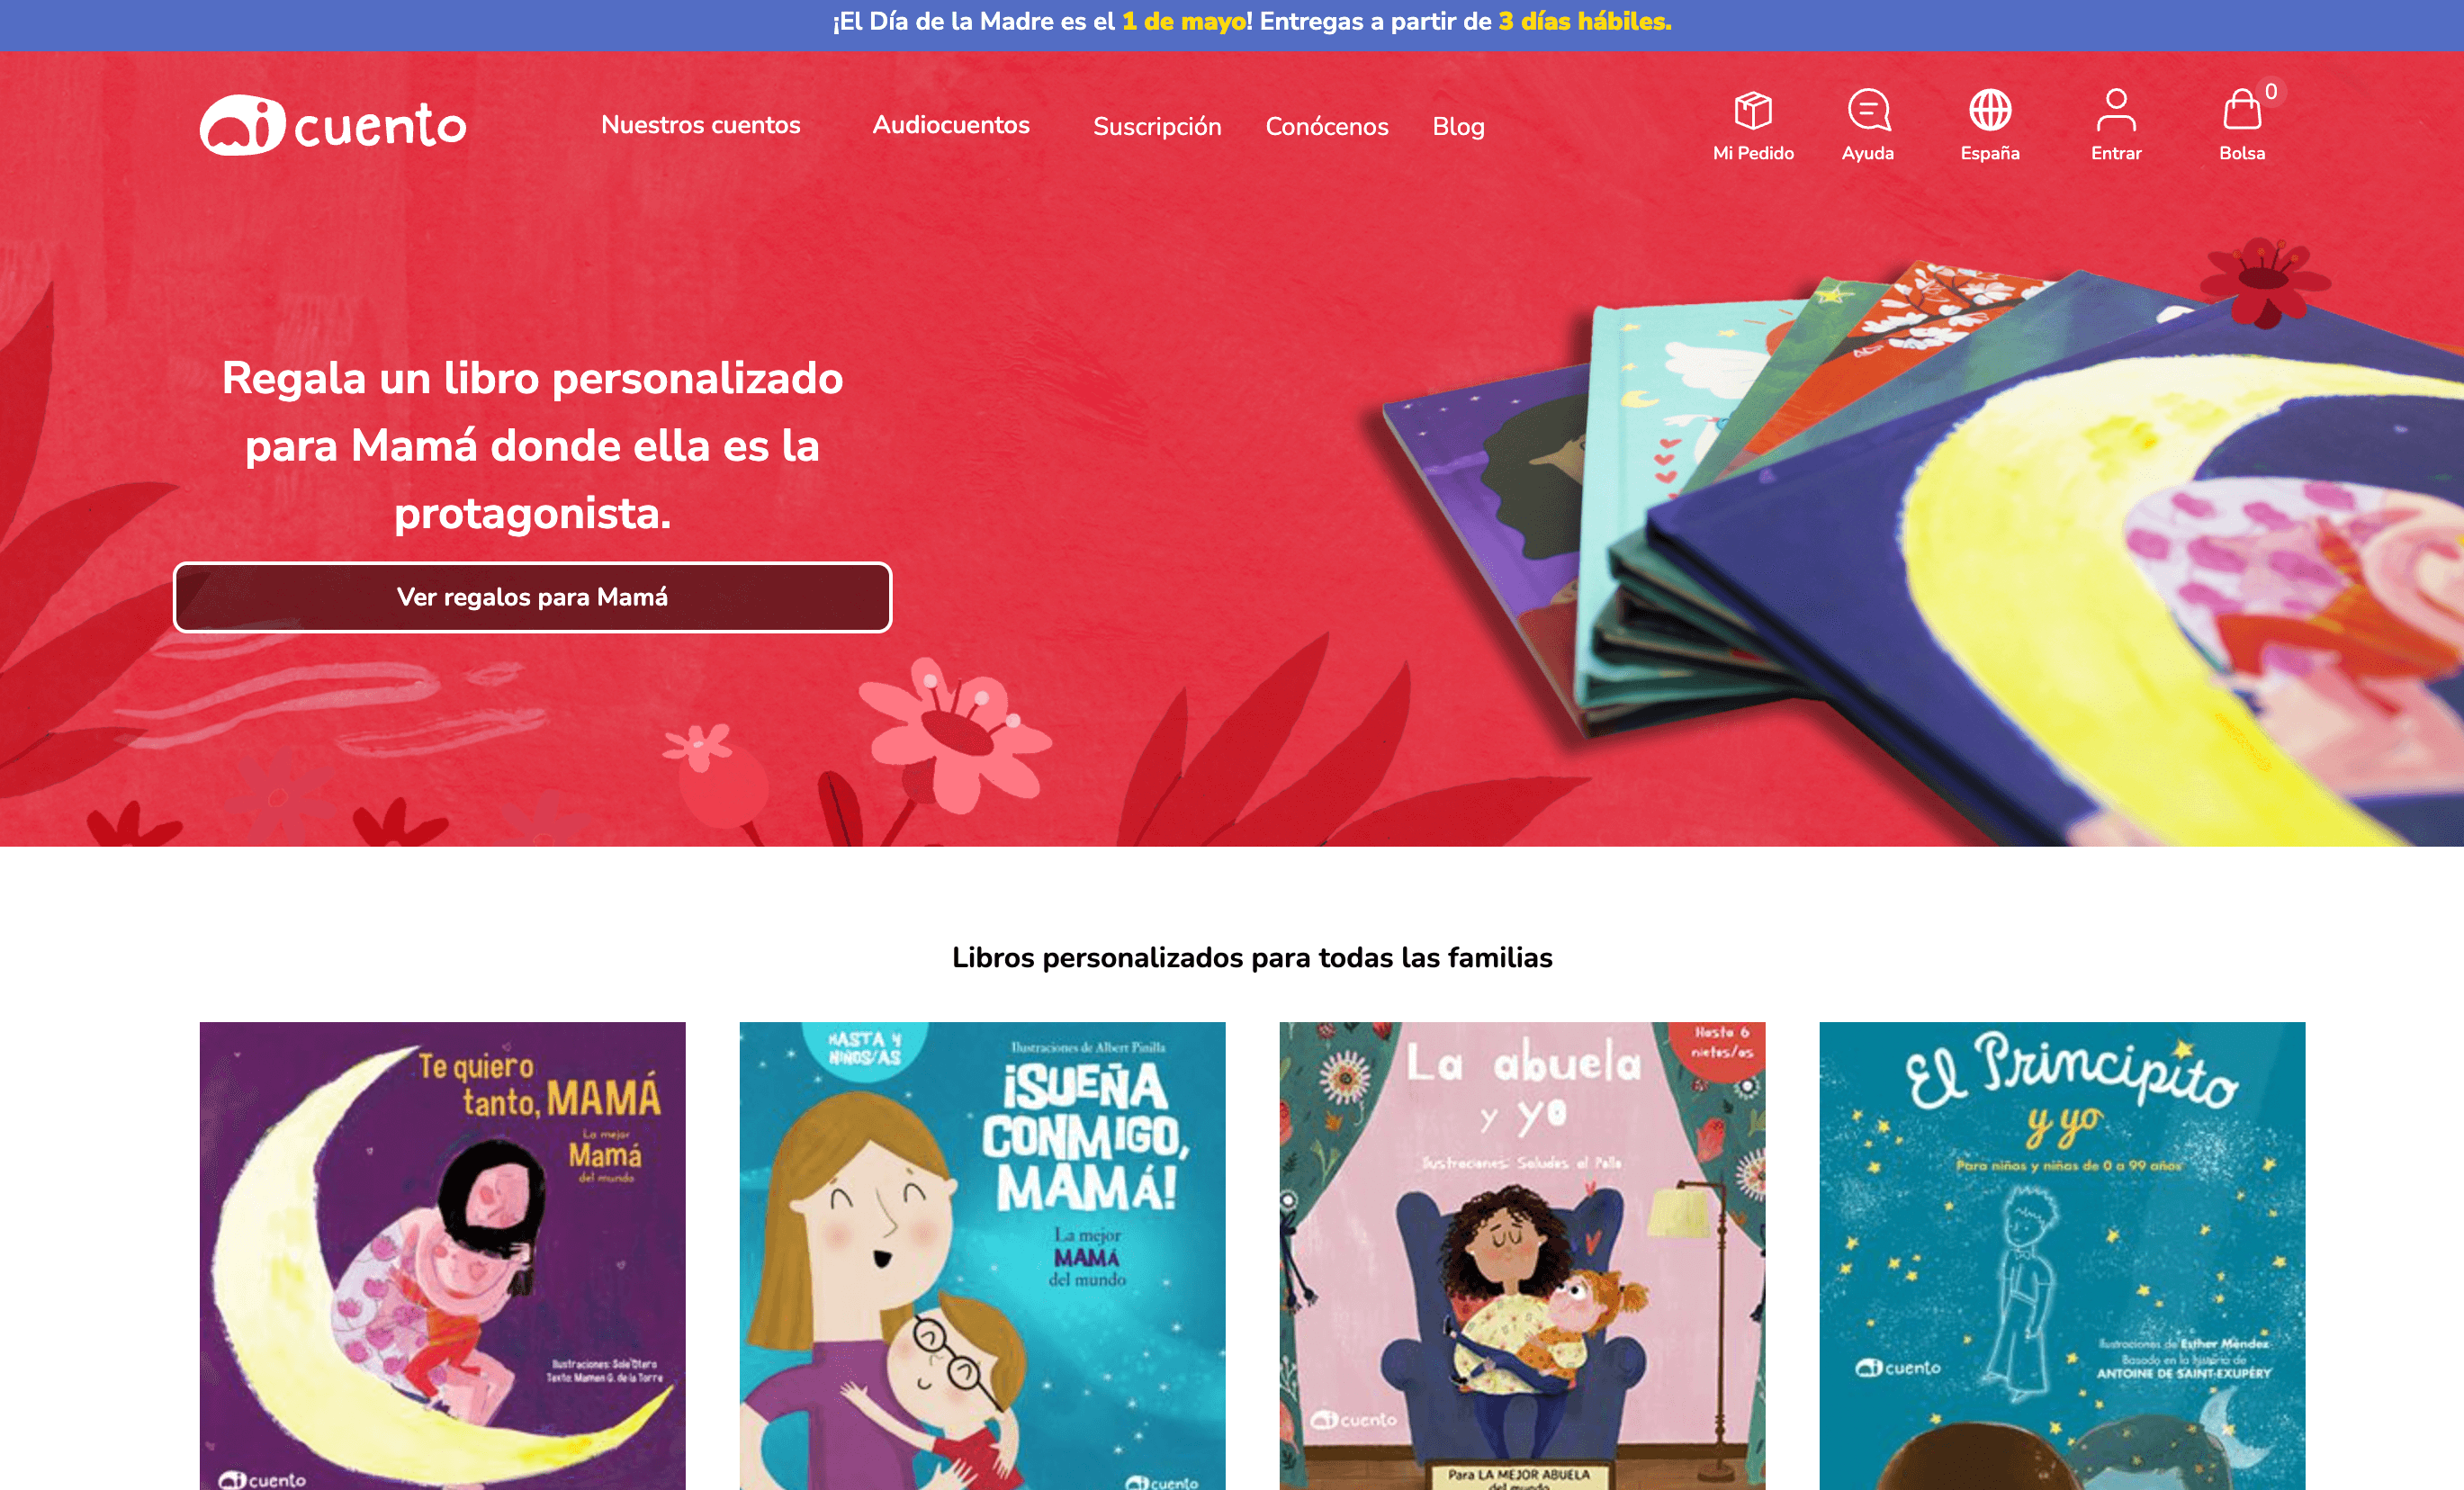Click the Entrar user icon
Viewport: 2464px width, 1490px height.
(2116, 110)
